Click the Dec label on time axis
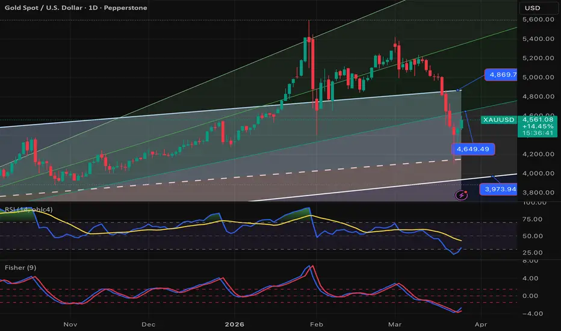The width and height of the screenshot is (561, 331). 149,323
